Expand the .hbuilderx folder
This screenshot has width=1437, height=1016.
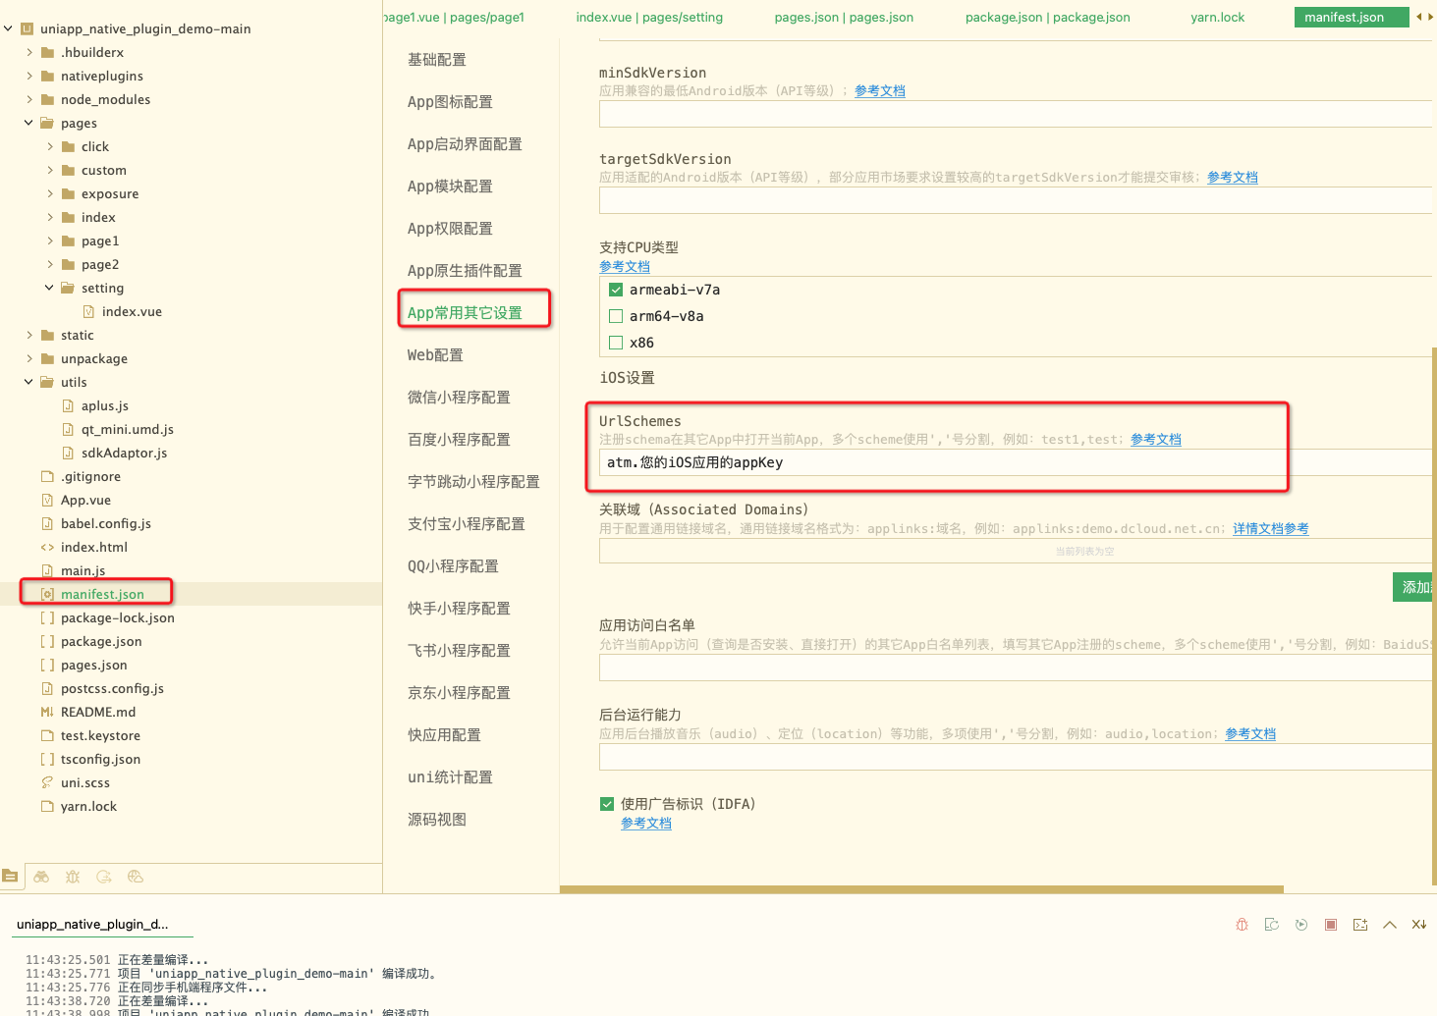point(29,52)
